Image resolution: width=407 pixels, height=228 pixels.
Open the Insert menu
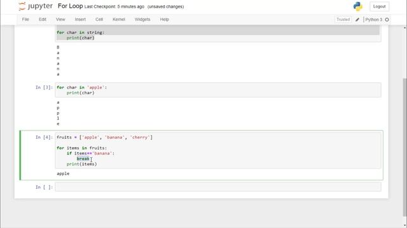80,20
